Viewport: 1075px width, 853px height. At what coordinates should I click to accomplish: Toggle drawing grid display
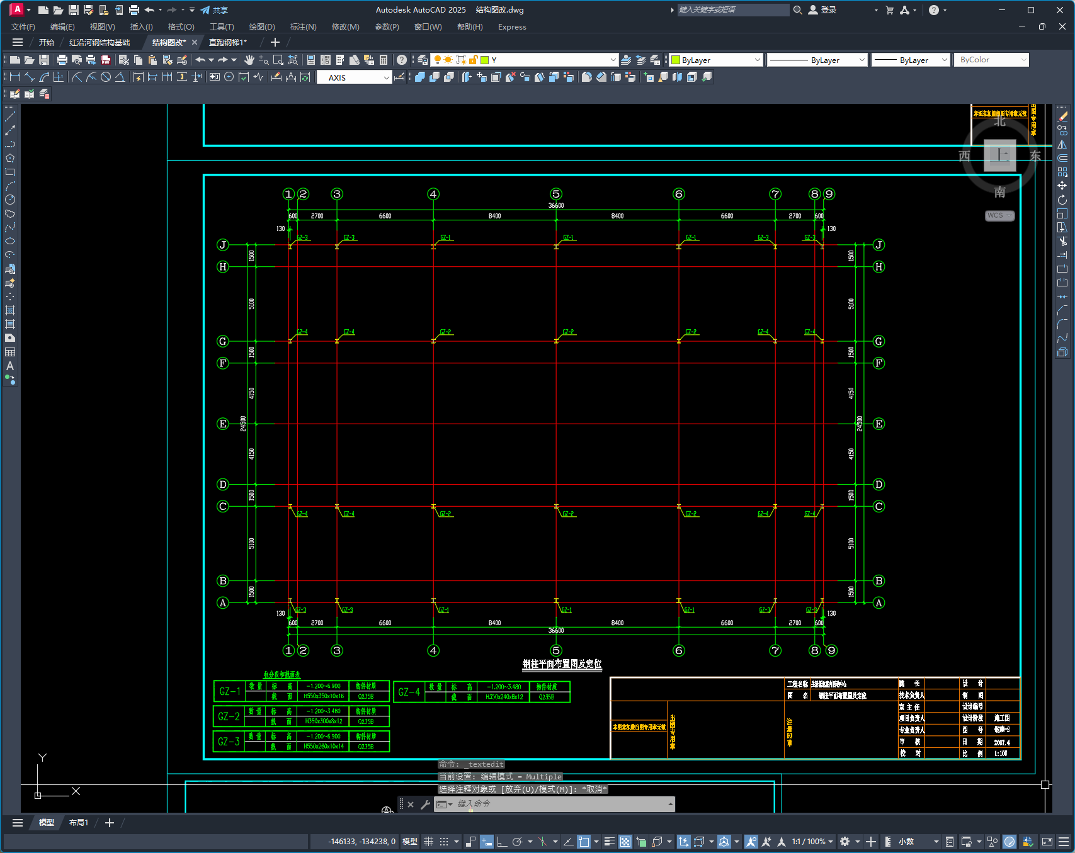(428, 842)
